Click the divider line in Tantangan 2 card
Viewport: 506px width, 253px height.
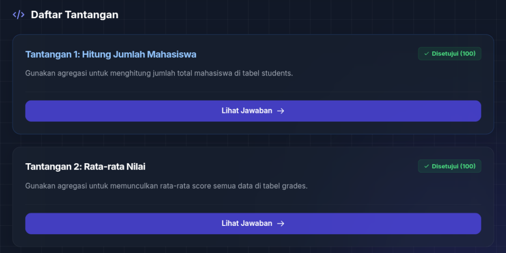tap(253, 204)
